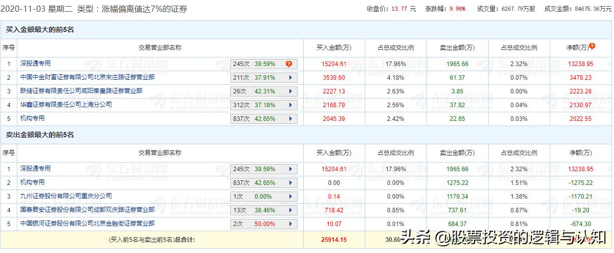Open 机构专用 in 卖出金额最大的前5名 table
This screenshot has height=253, width=614.
point(33,182)
